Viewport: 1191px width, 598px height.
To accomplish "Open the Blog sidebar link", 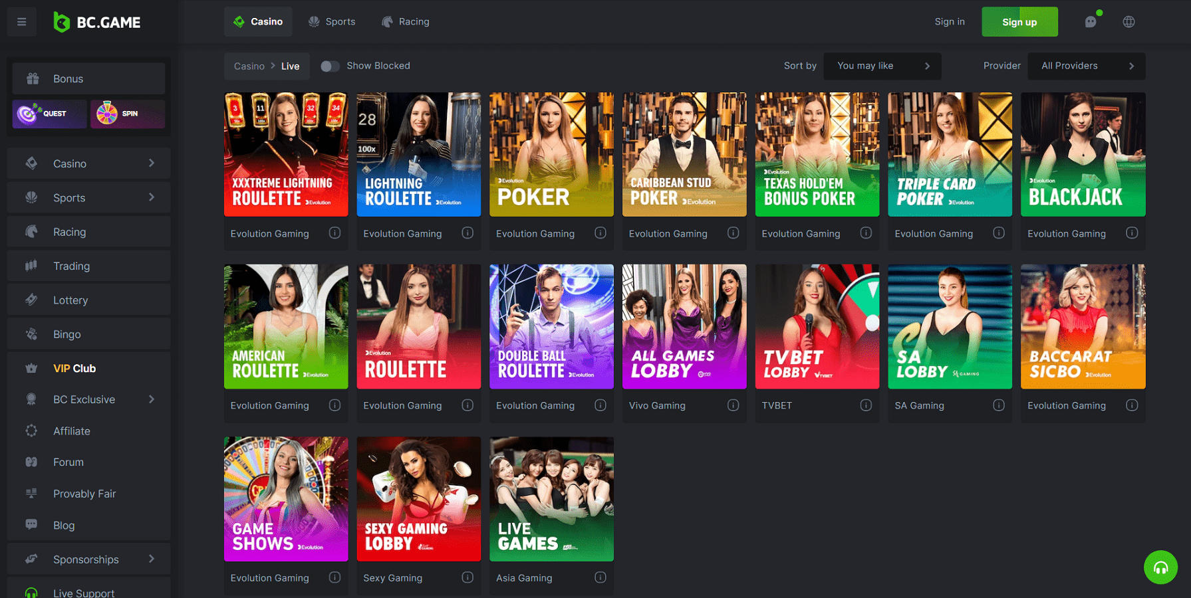I will coord(88,525).
